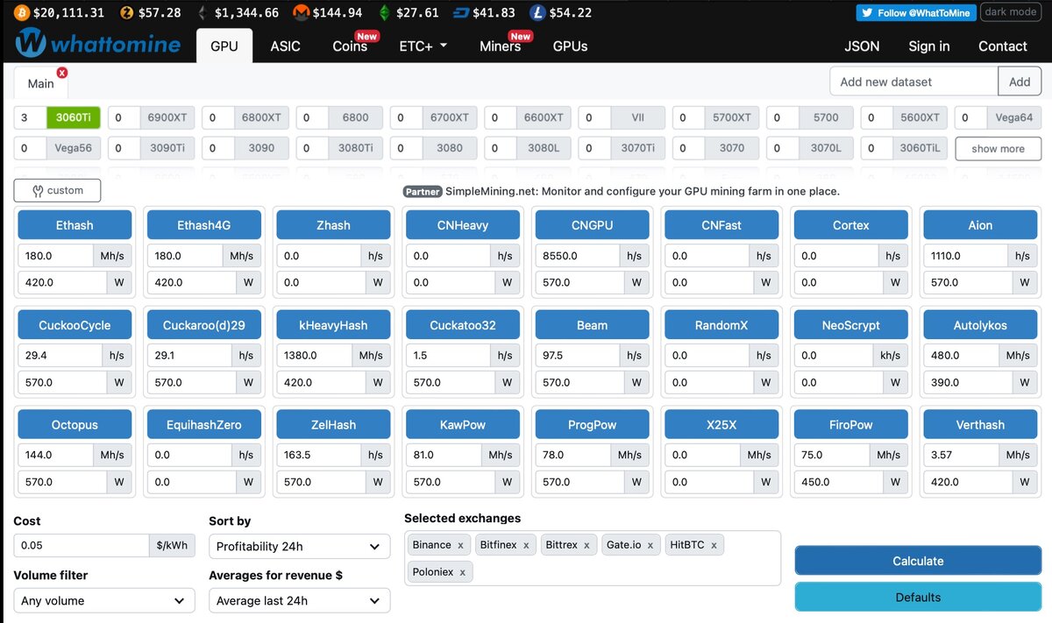1052x623 pixels.
Task: Toggle the Beam algorithm button
Action: (x=592, y=325)
